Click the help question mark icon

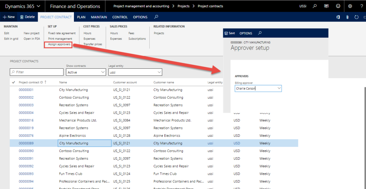click(362, 6)
